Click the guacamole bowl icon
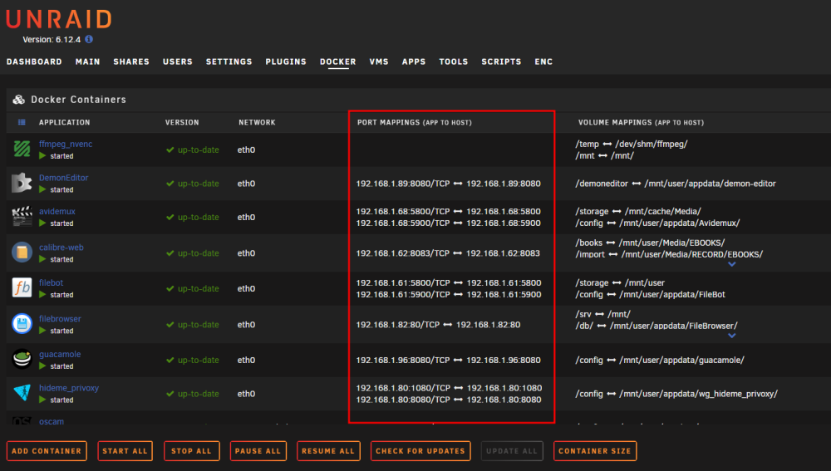Image resolution: width=831 pixels, height=471 pixels. tap(22, 359)
